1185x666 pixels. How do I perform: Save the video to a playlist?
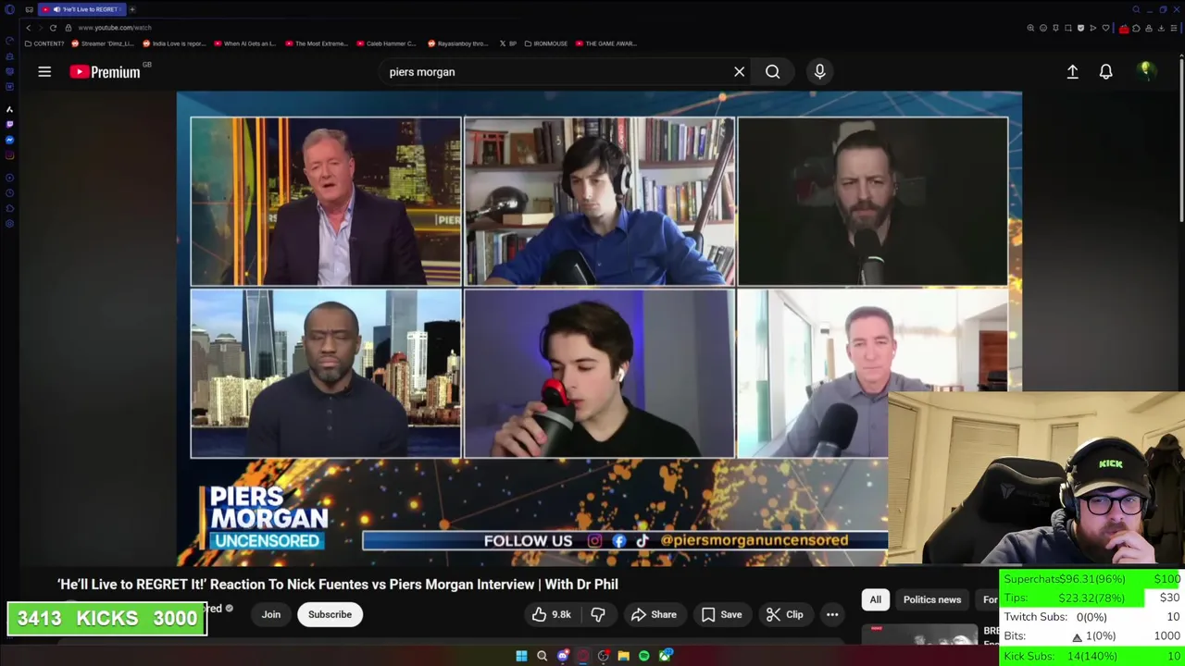pos(721,614)
